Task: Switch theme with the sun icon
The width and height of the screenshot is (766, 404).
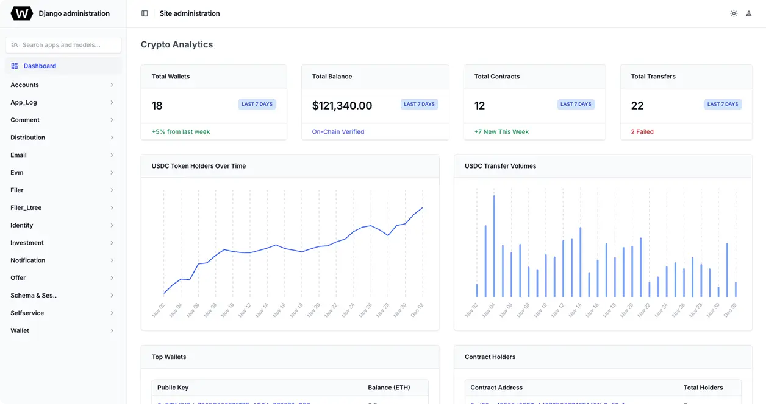Action: [734, 13]
